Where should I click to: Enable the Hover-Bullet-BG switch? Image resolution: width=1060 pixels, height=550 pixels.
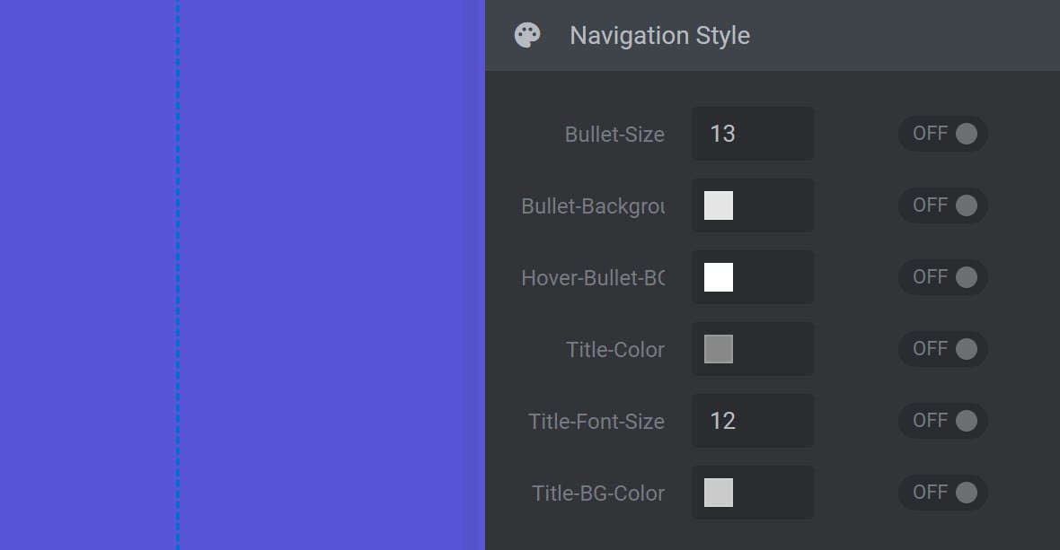click(942, 277)
